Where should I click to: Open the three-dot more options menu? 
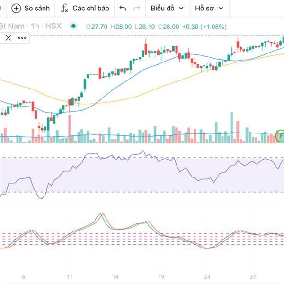pos(22,38)
